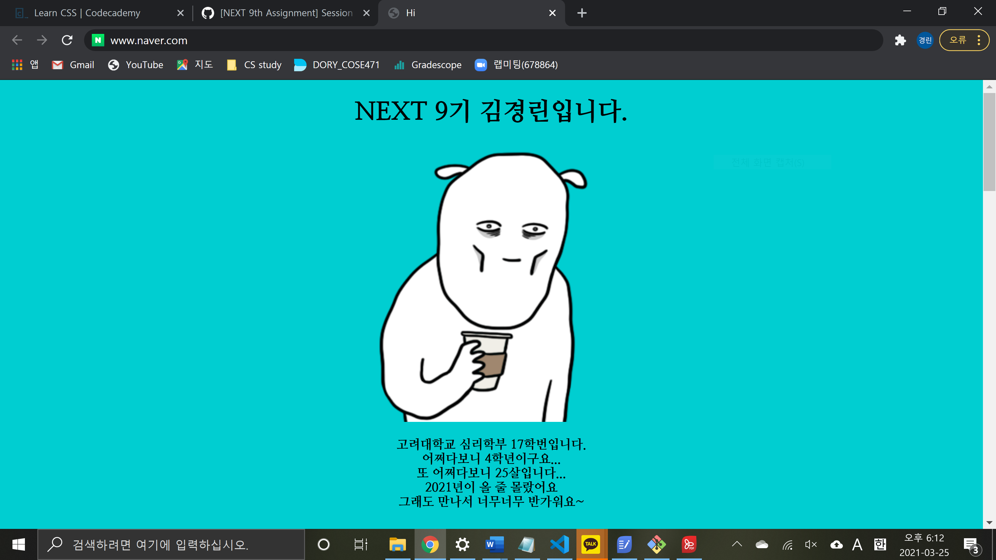Open KakaoTalk from the taskbar
Viewport: 996px width, 560px height.
click(591, 544)
